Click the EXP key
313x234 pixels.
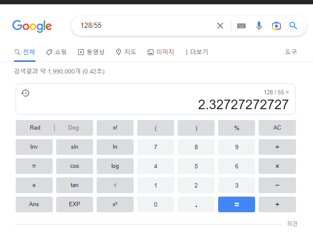coord(74,204)
